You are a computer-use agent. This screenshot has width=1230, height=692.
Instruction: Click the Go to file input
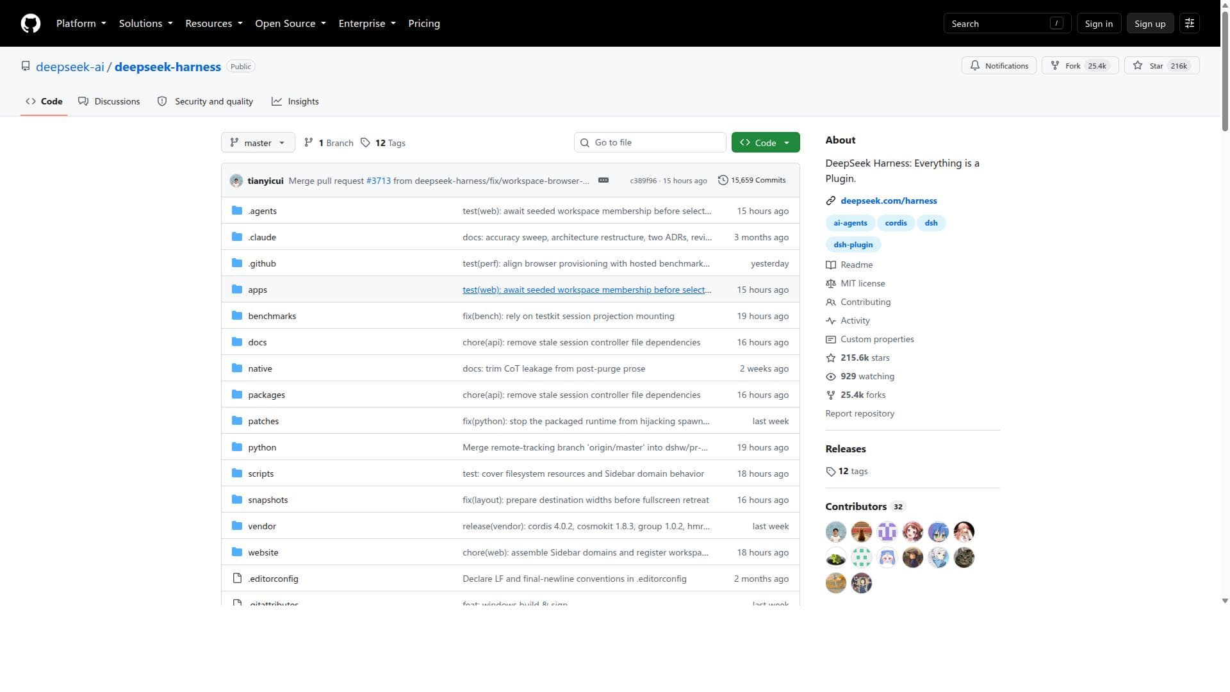pos(650,143)
